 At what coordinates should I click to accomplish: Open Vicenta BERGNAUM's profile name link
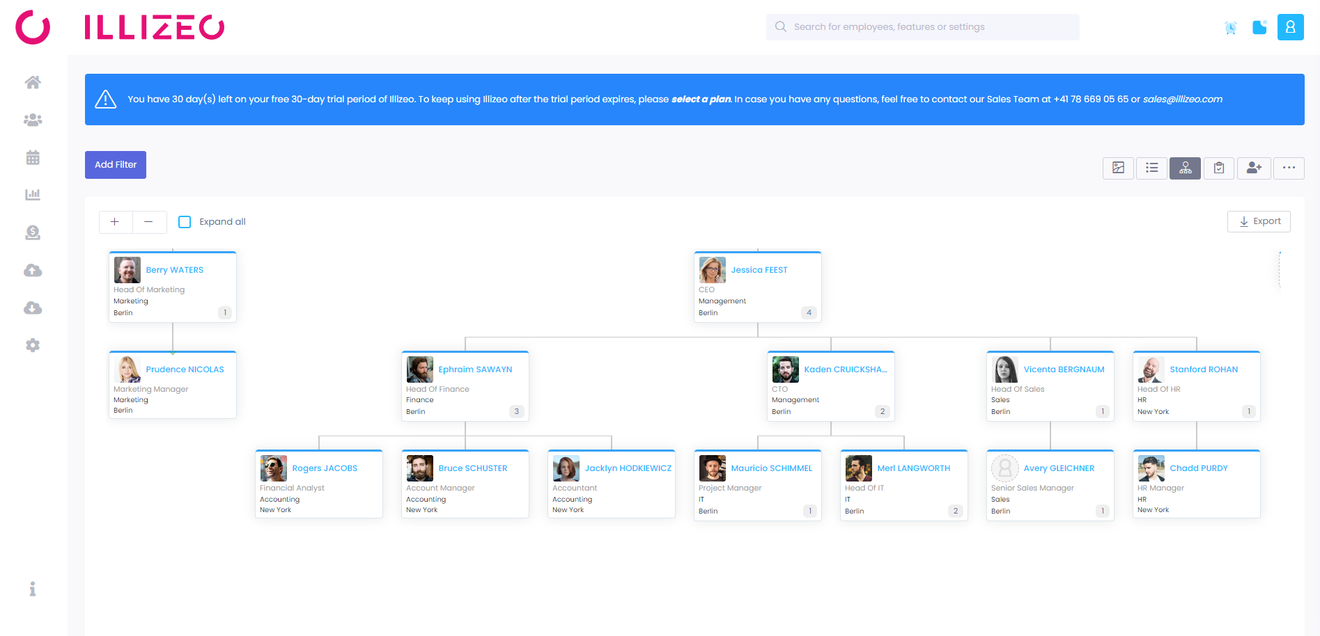point(1064,369)
